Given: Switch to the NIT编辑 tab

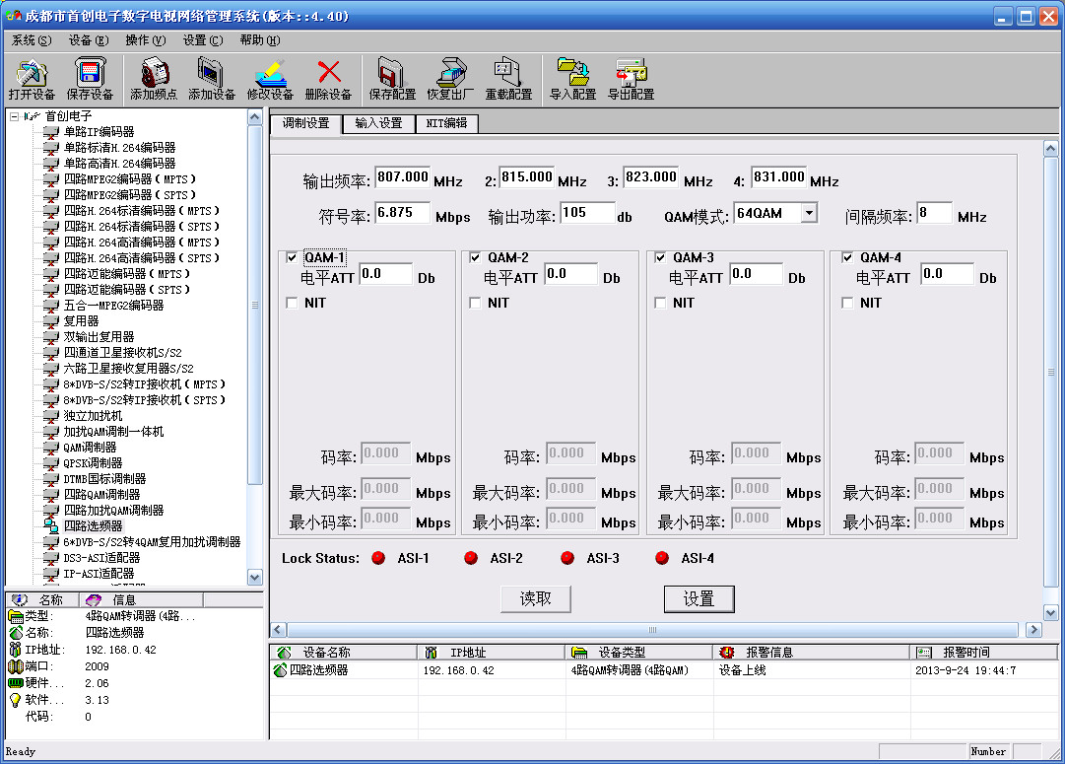Looking at the screenshot, I should coord(446,123).
